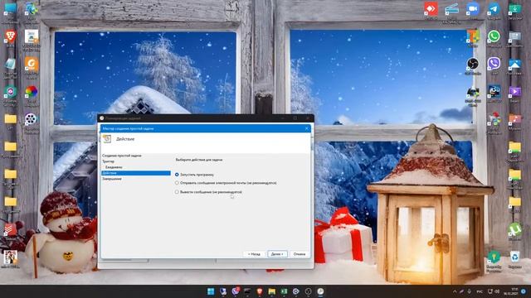Open the Photos app desktop shortcut
The image size is (531, 298).
click(x=514, y=64)
